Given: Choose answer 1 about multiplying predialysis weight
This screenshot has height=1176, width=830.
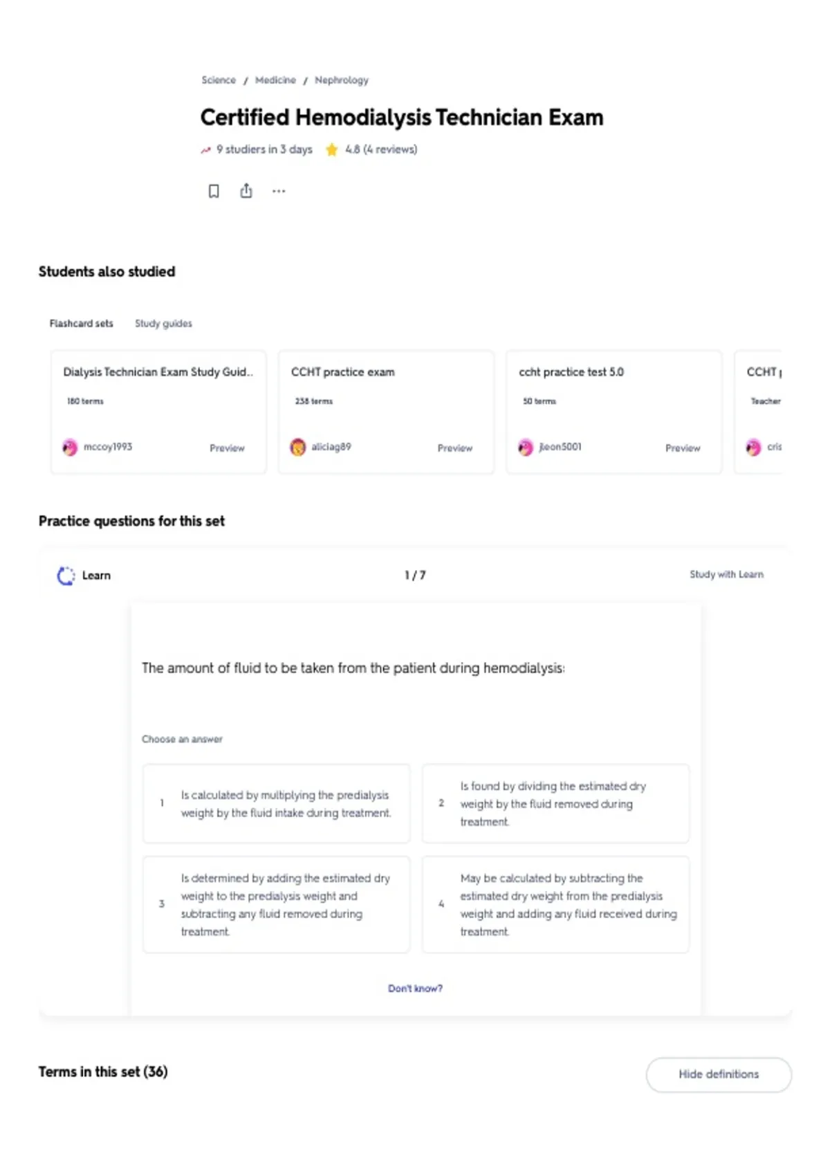Looking at the screenshot, I should click(x=277, y=804).
